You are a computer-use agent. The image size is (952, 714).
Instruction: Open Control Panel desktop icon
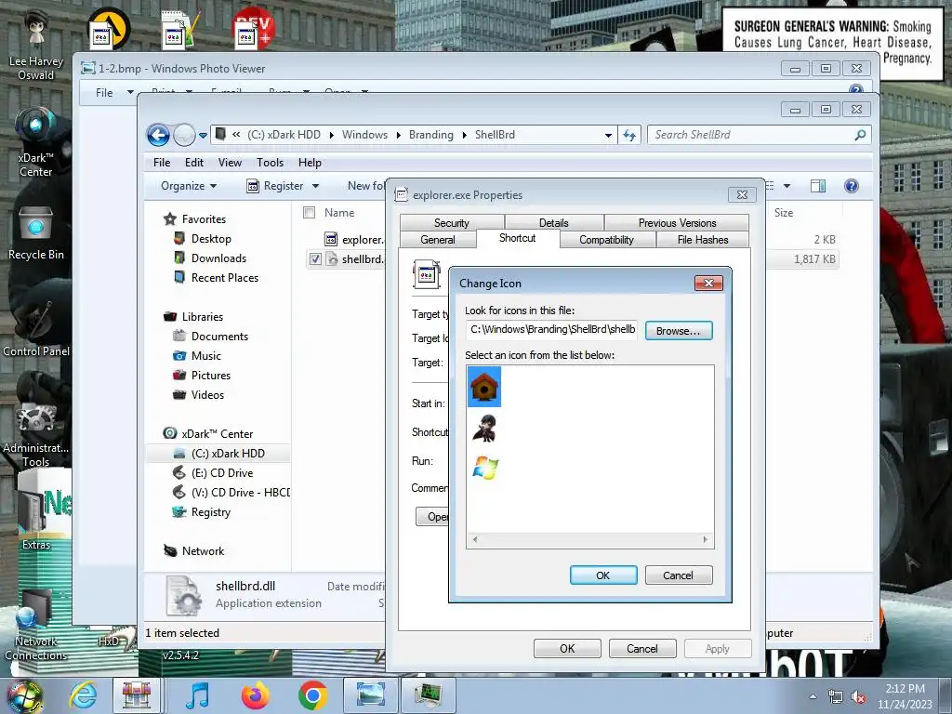click(x=36, y=328)
